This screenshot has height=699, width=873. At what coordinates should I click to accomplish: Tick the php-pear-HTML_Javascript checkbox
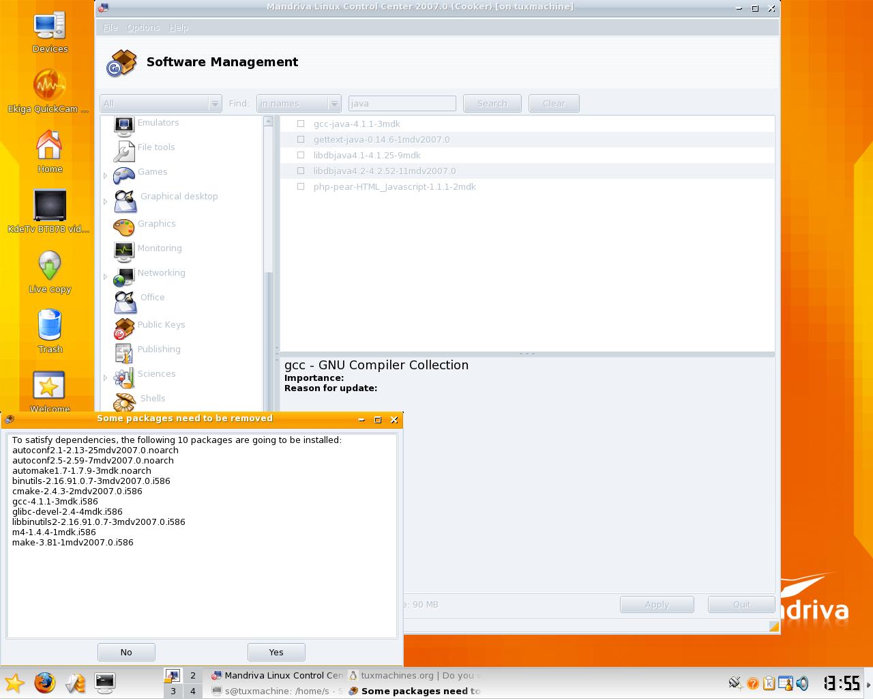[x=301, y=186]
